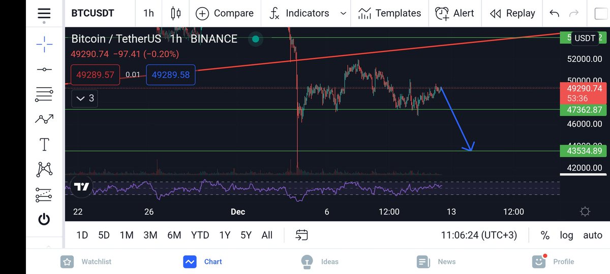Toggle percent scale mode
This screenshot has height=274, width=610.
545,235
